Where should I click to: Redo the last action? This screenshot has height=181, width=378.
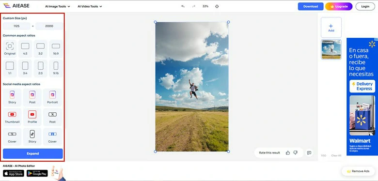194,6
